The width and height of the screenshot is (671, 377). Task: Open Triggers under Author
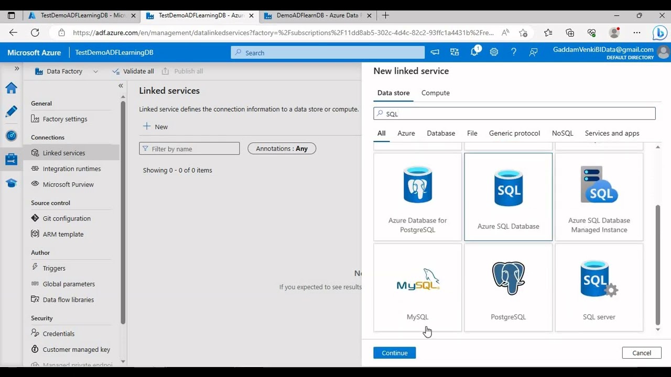coord(54,268)
